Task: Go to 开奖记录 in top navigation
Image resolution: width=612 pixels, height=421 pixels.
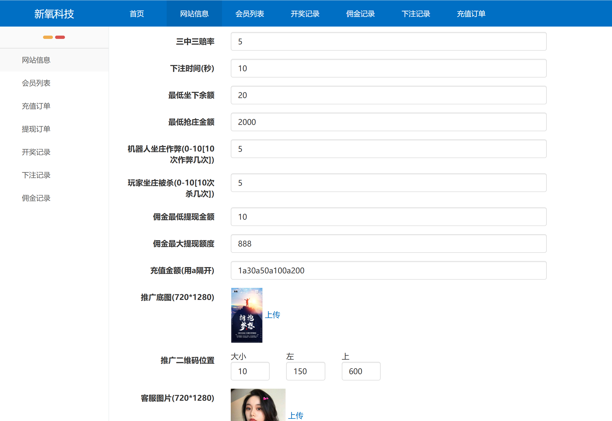Action: [x=305, y=14]
